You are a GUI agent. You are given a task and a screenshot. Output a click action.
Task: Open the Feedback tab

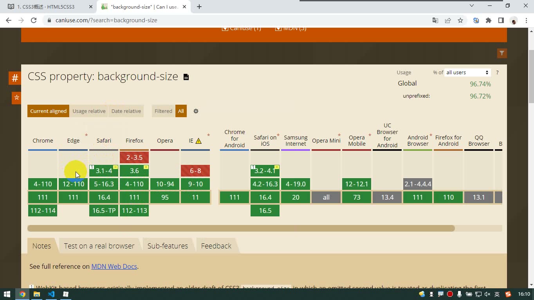[216, 246]
